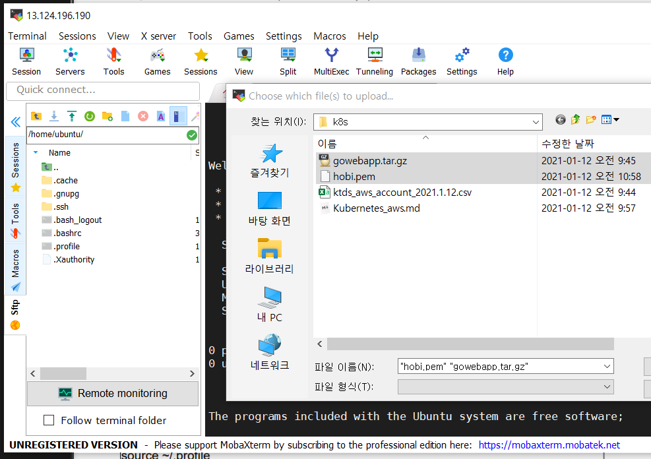This screenshot has height=459, width=651.
Task: Select Kubernetes_aws.md file
Action: point(376,208)
